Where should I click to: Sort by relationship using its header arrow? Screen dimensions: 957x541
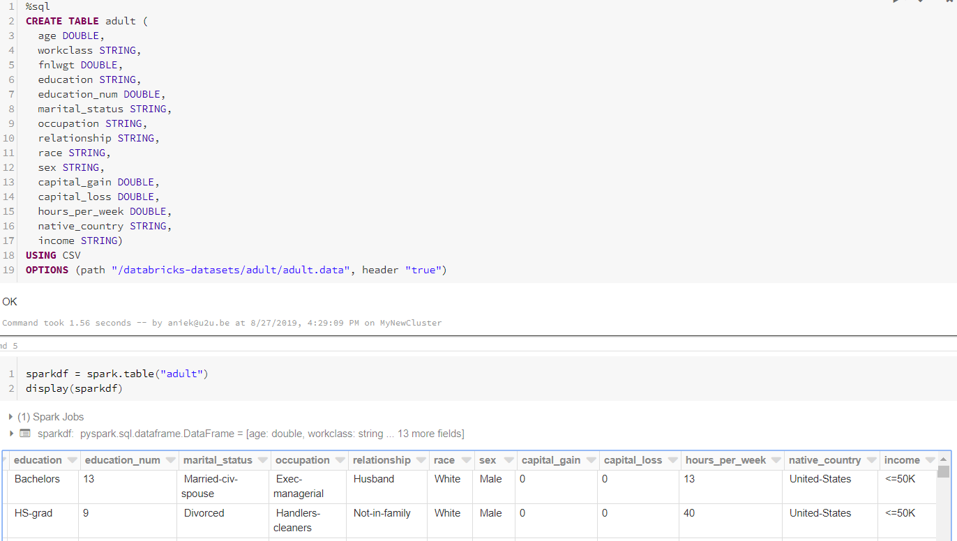pyautogui.click(x=420, y=461)
